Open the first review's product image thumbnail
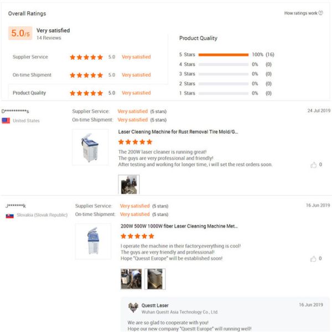This screenshot has height=332, width=332. click(90, 147)
